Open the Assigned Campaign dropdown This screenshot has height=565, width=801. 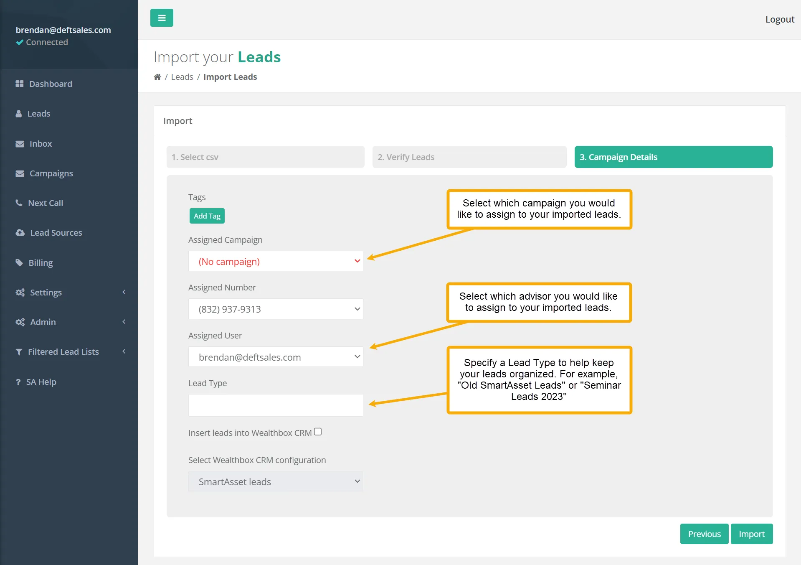coord(276,261)
